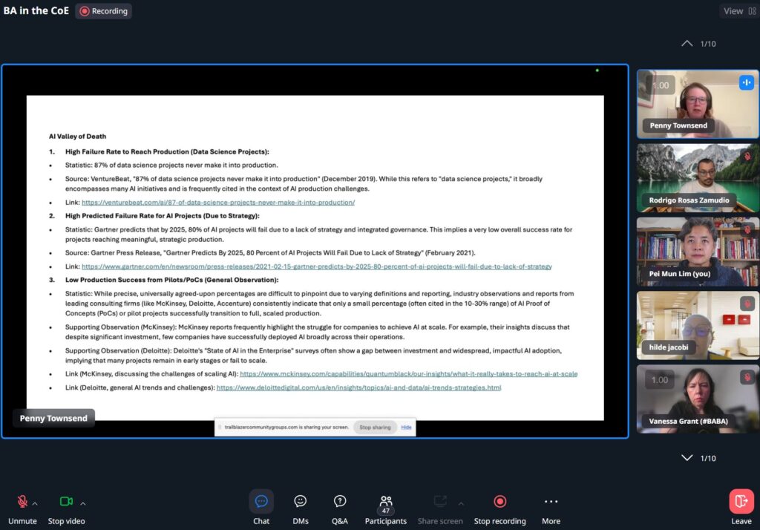Expand audio options arrow next to Unmute
Image resolution: width=760 pixels, height=530 pixels.
(35, 503)
